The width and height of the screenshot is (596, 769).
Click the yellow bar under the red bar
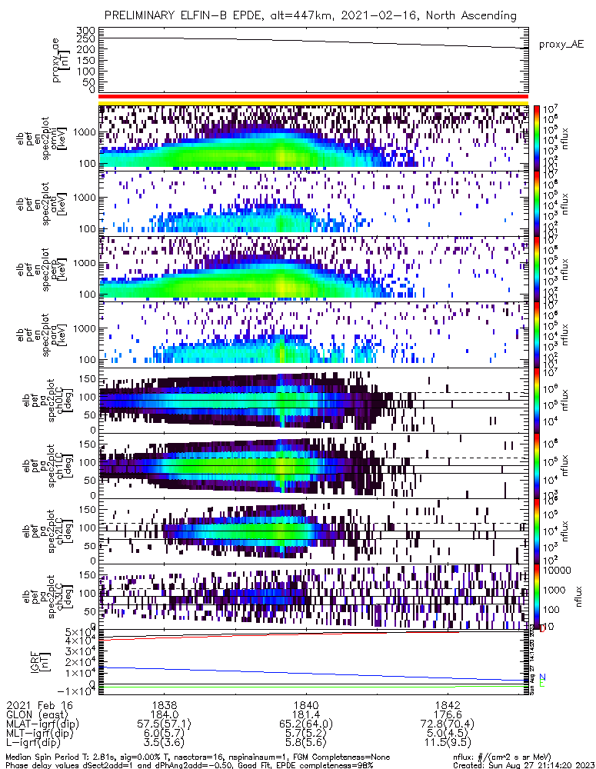[314, 103]
